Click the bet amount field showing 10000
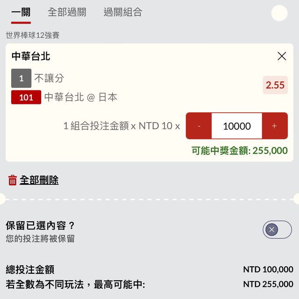This screenshot has width=299, height=299. [x=237, y=126]
